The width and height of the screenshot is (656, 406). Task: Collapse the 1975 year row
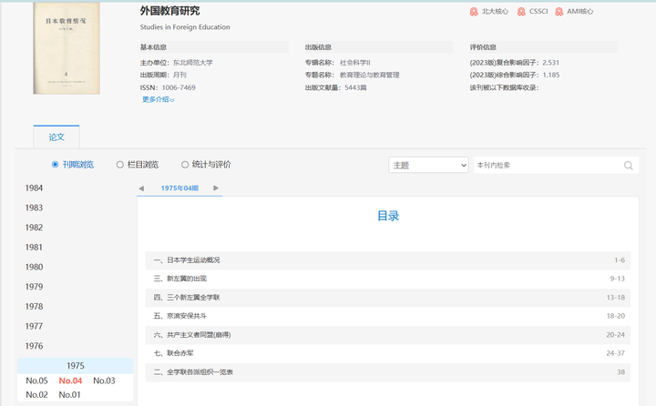coord(76,366)
